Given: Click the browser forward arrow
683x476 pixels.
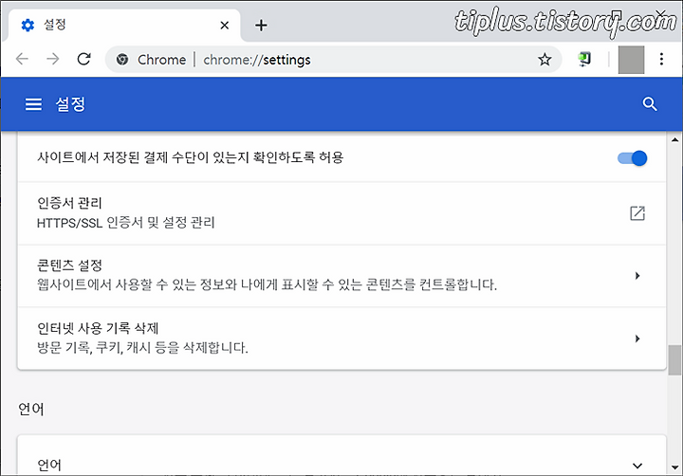Looking at the screenshot, I should pyautogui.click(x=53, y=59).
